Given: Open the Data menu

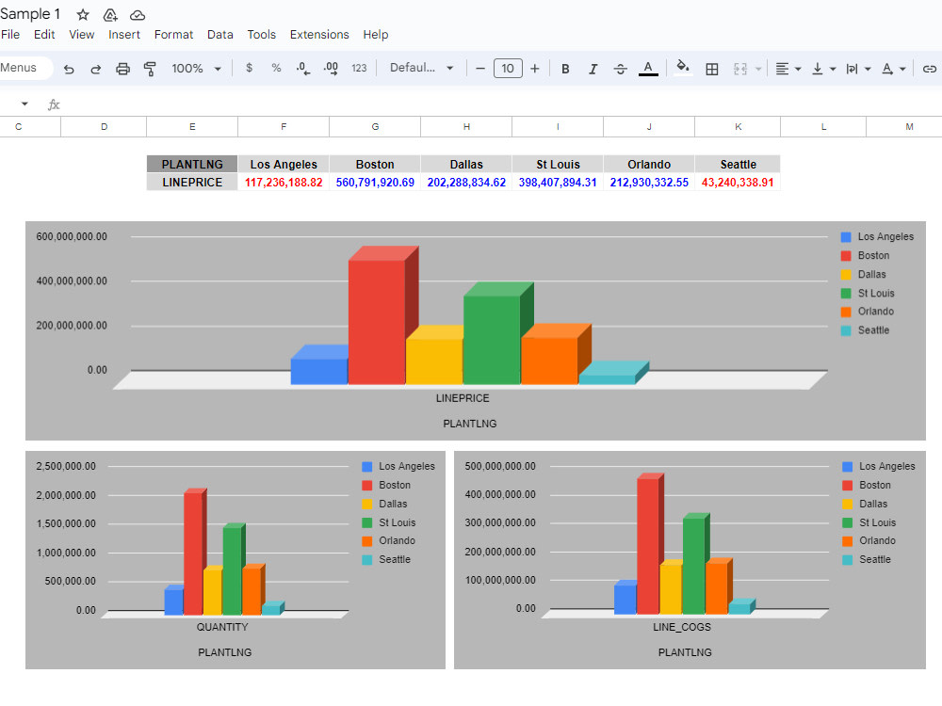Looking at the screenshot, I should coord(219,34).
